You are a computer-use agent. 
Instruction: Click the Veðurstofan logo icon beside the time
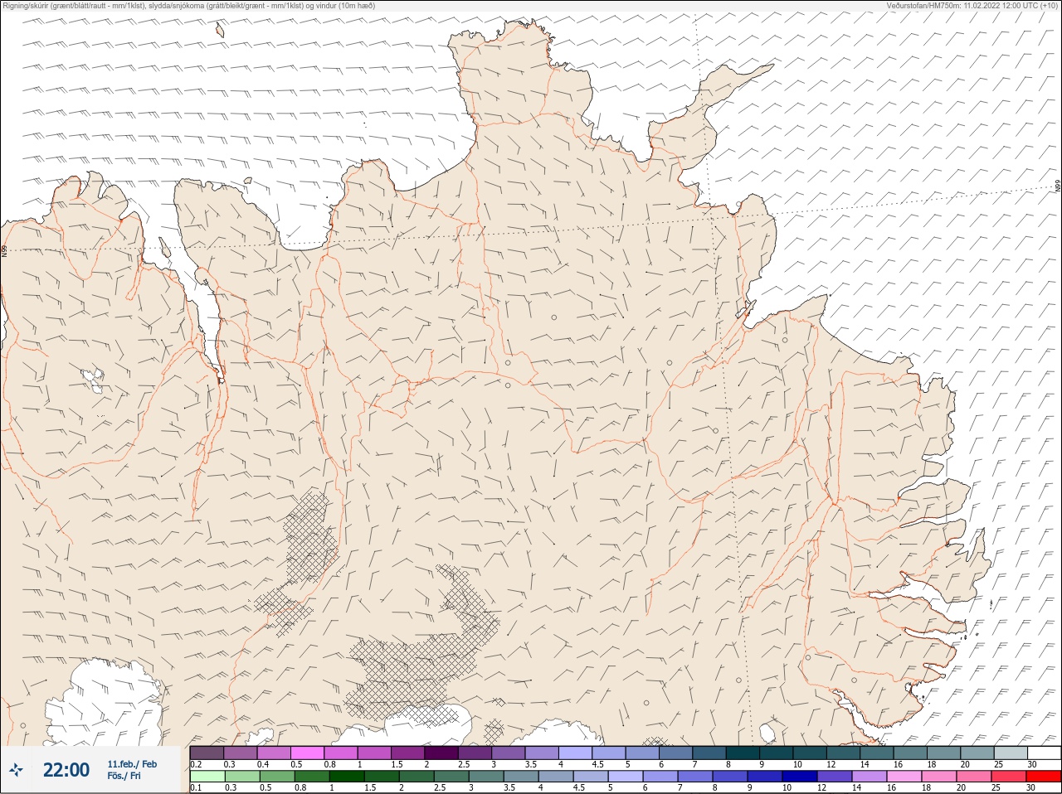click(16, 770)
